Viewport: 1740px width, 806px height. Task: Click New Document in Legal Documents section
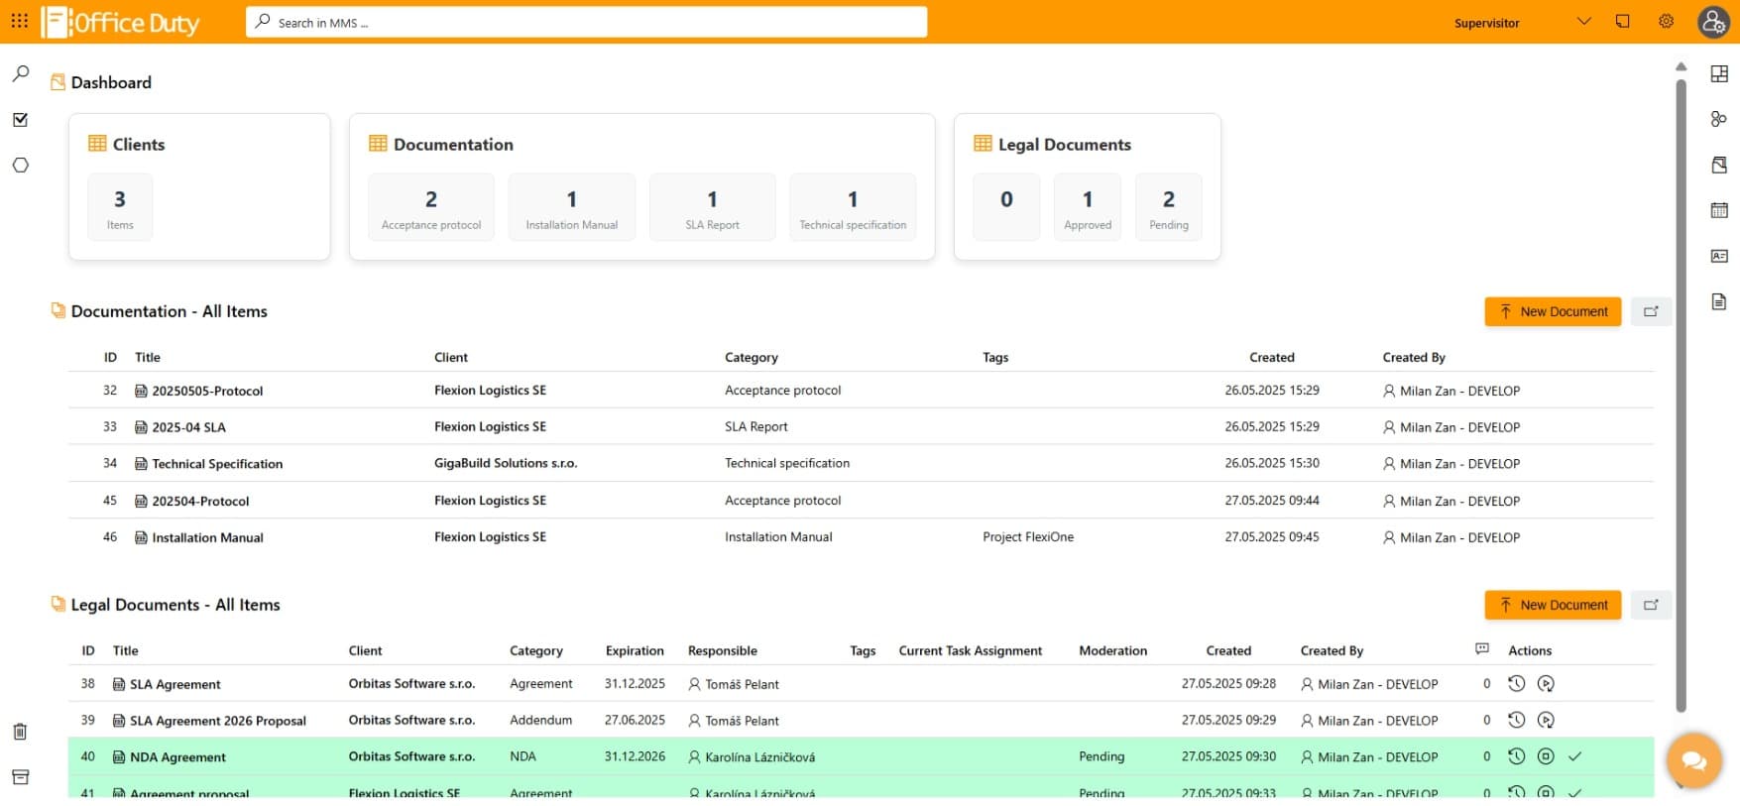point(1553,605)
